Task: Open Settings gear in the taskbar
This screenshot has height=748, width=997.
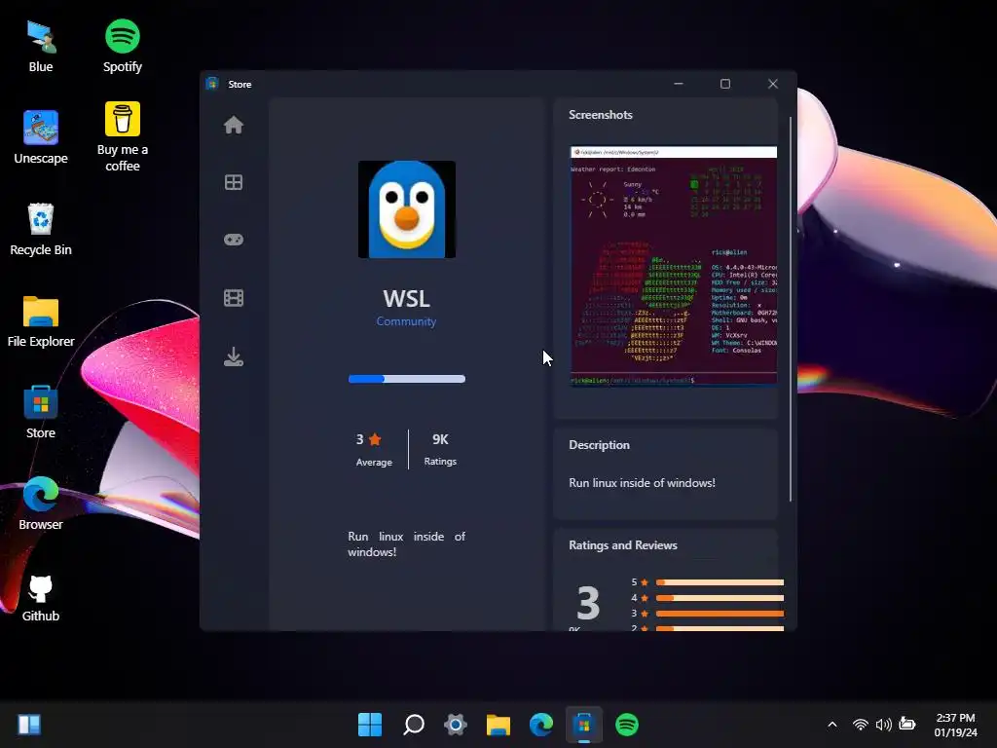Action: pos(456,725)
